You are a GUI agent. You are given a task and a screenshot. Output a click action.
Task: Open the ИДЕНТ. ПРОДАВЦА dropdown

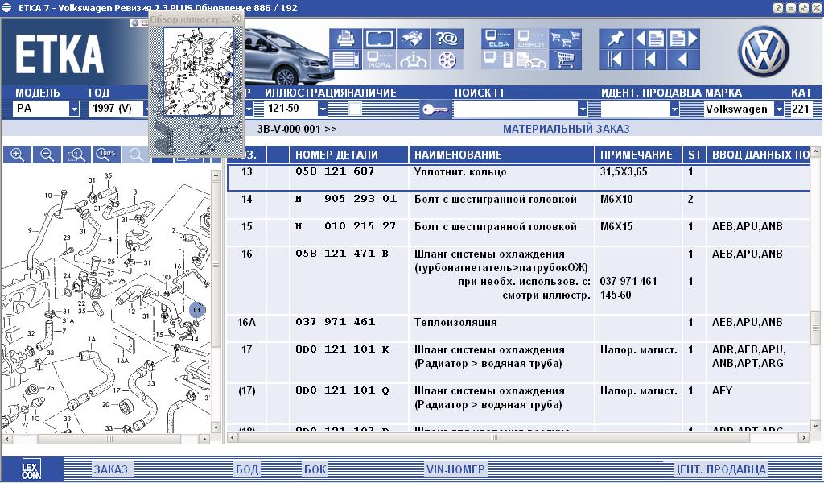tap(674, 109)
